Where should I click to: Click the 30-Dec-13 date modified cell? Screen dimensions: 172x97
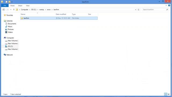tap(63, 18)
